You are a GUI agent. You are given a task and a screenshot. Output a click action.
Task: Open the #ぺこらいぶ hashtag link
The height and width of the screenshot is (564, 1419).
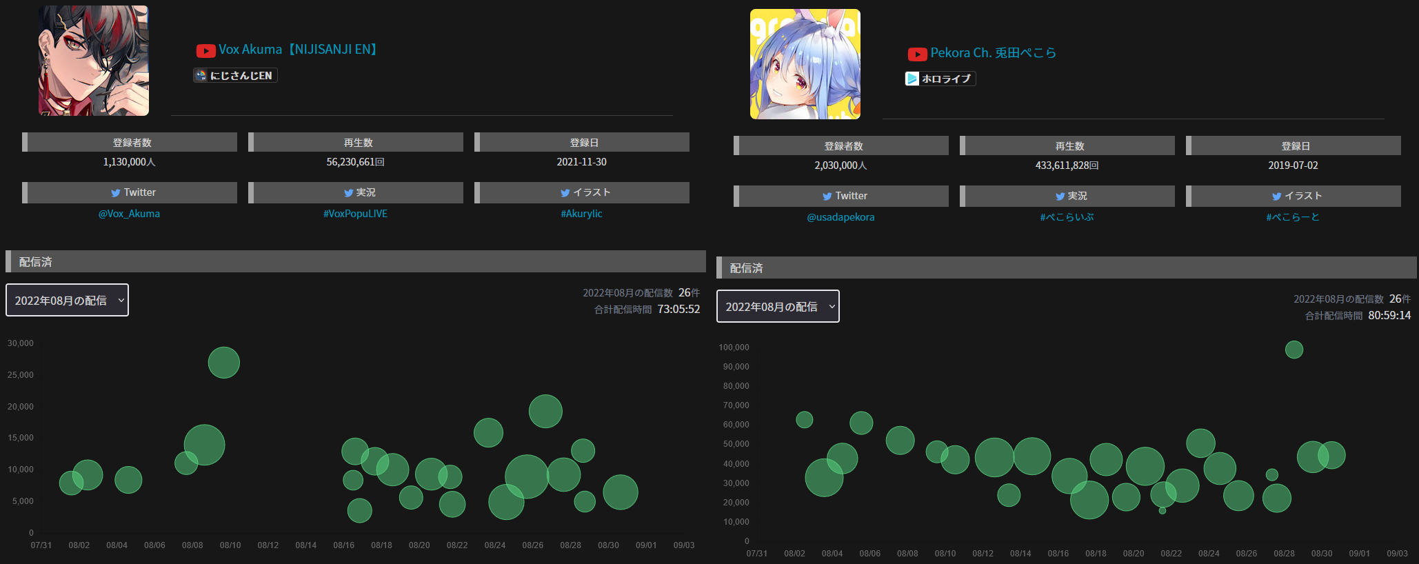pos(1067,217)
